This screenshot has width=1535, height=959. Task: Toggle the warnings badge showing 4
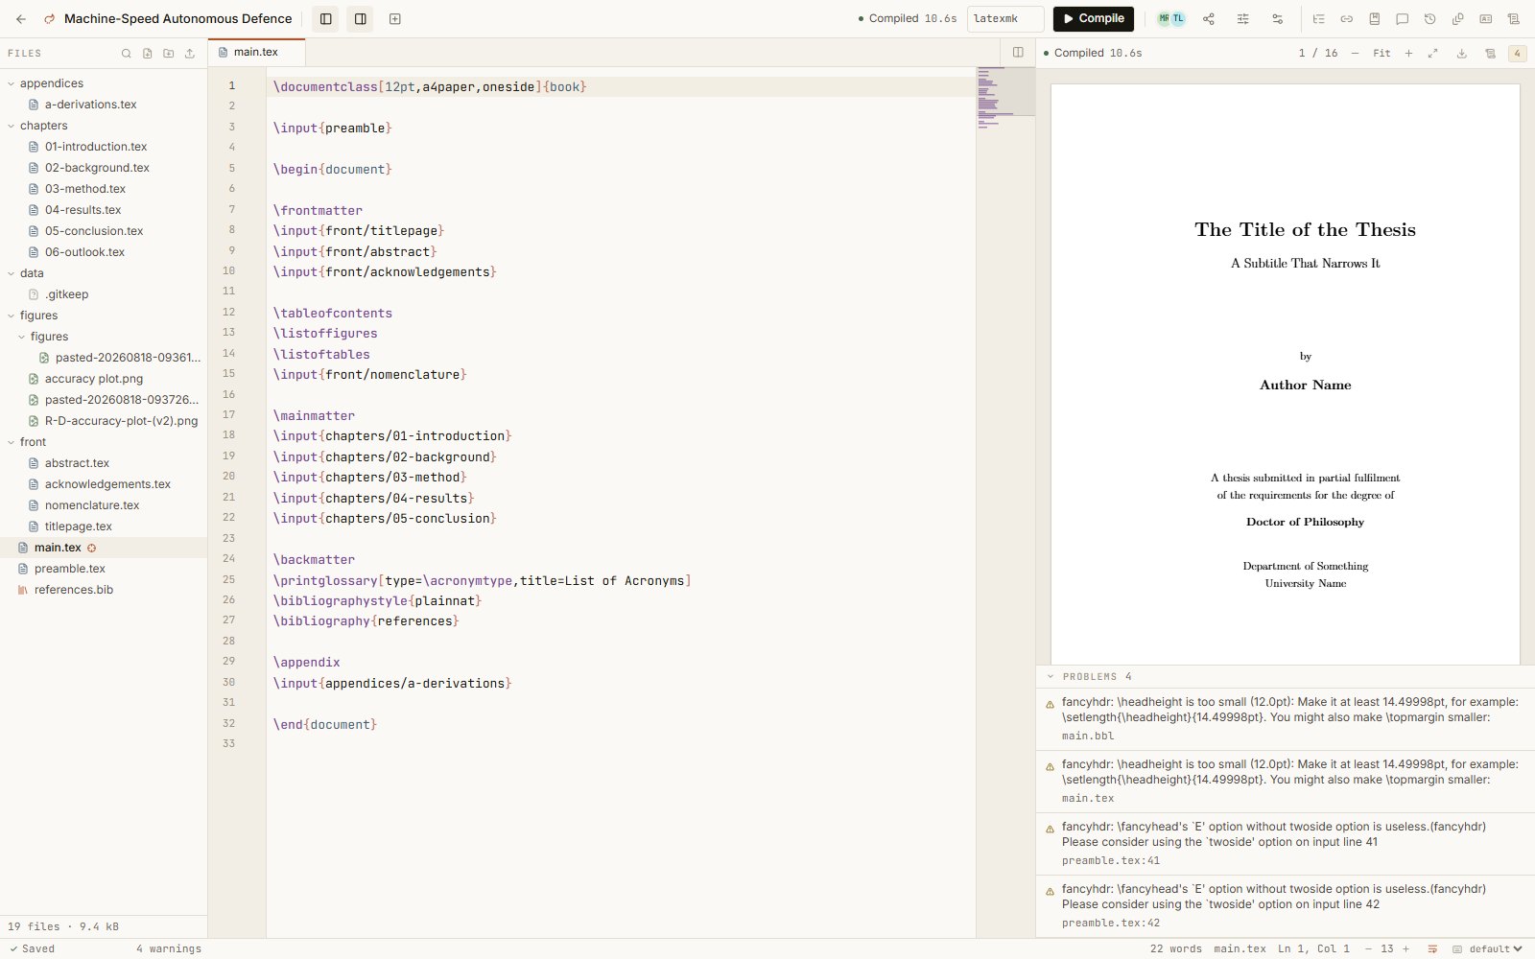(x=1517, y=53)
